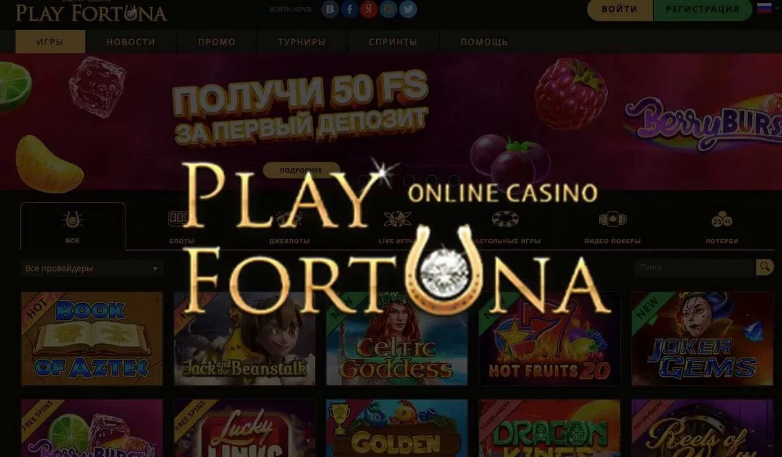
Task: Click the Подробнее banner button
Action: 301,170
